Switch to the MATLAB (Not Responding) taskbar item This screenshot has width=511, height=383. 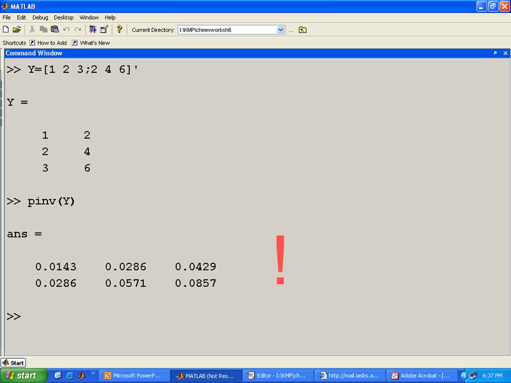pyautogui.click(x=207, y=376)
